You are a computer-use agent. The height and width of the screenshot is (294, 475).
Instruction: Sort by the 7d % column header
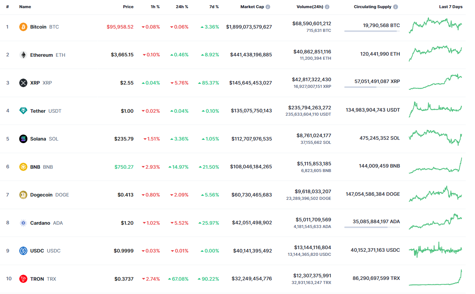click(x=214, y=7)
